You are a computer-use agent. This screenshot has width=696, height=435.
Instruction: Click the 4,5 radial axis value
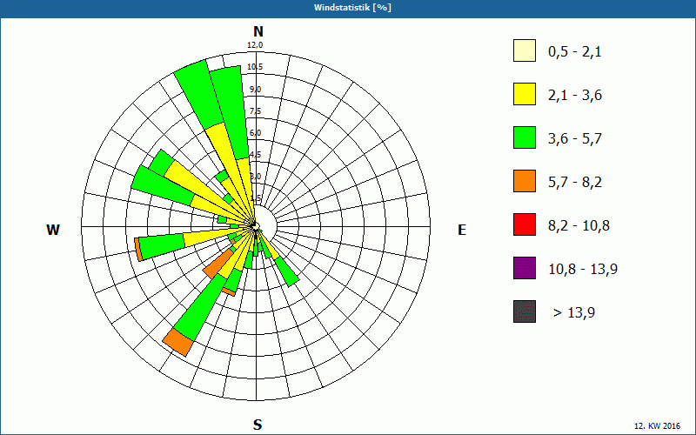[255, 155]
